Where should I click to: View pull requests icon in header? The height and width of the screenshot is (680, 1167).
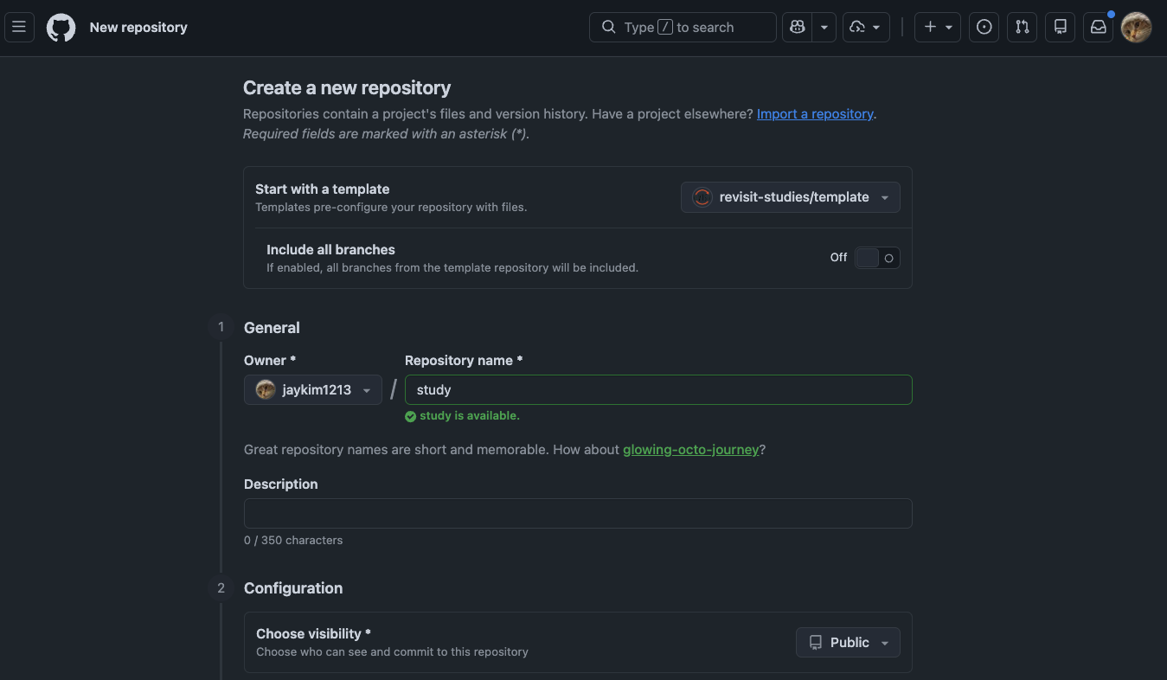(1022, 28)
